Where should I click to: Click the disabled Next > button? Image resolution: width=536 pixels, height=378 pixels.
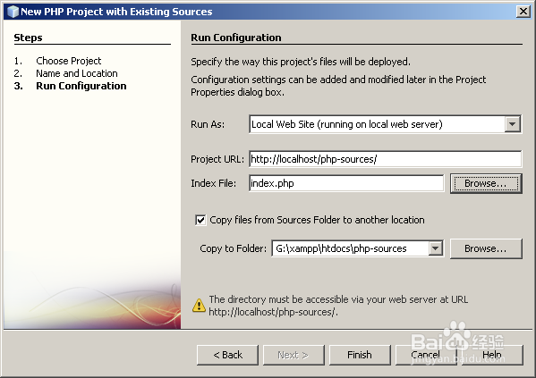(294, 355)
